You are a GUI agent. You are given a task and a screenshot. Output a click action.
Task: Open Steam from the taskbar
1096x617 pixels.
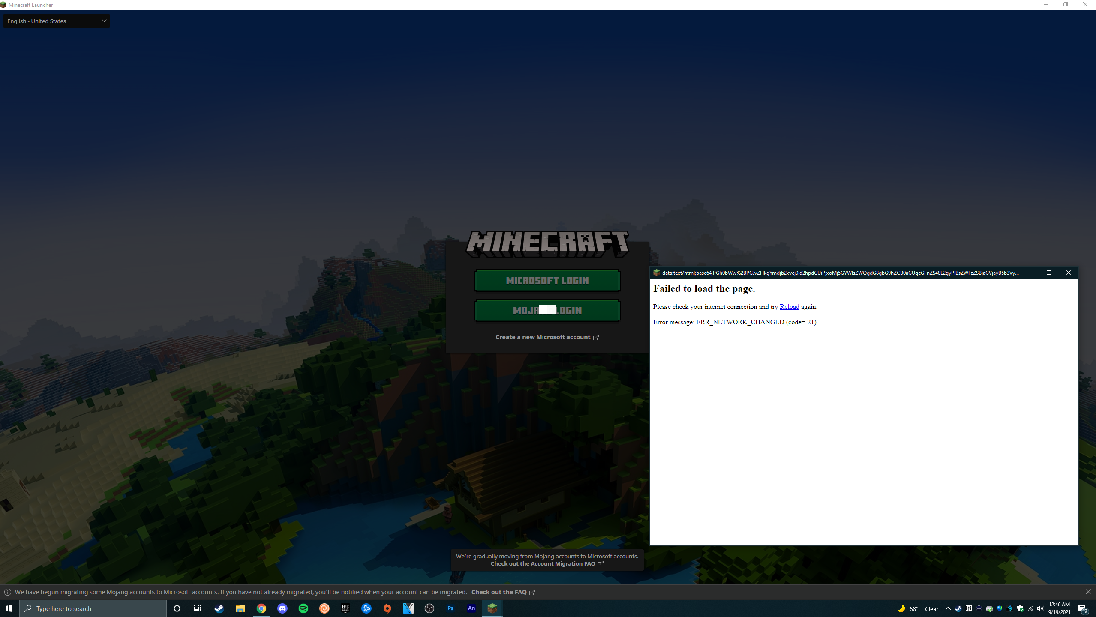pos(219,608)
